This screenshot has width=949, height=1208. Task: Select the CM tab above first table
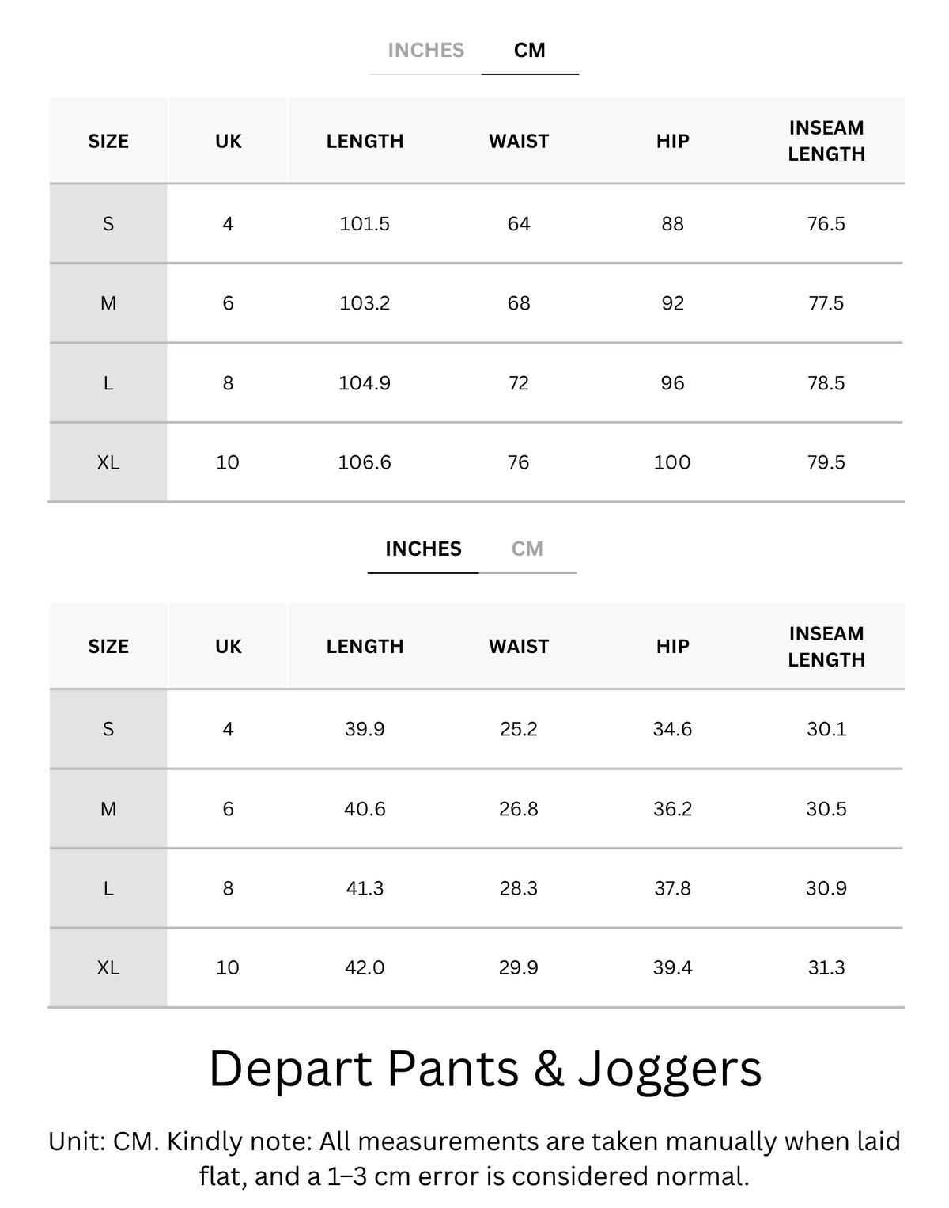click(530, 51)
